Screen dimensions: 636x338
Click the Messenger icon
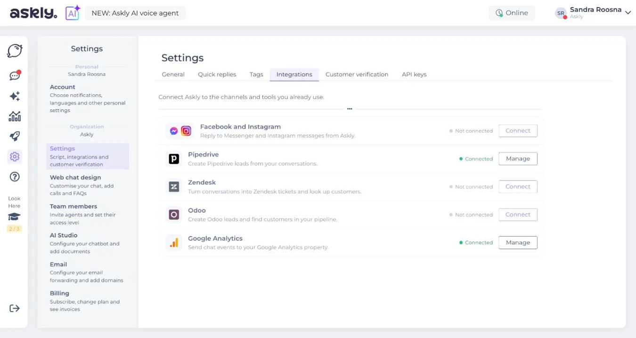[174, 131]
